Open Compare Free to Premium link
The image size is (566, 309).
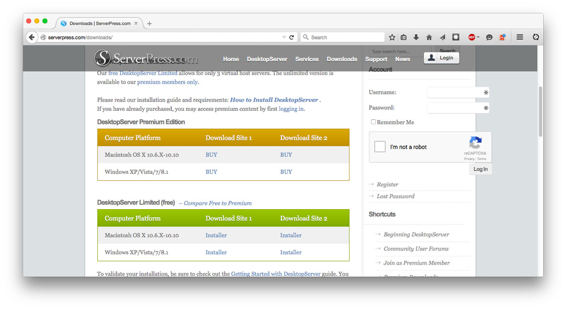pos(217,203)
